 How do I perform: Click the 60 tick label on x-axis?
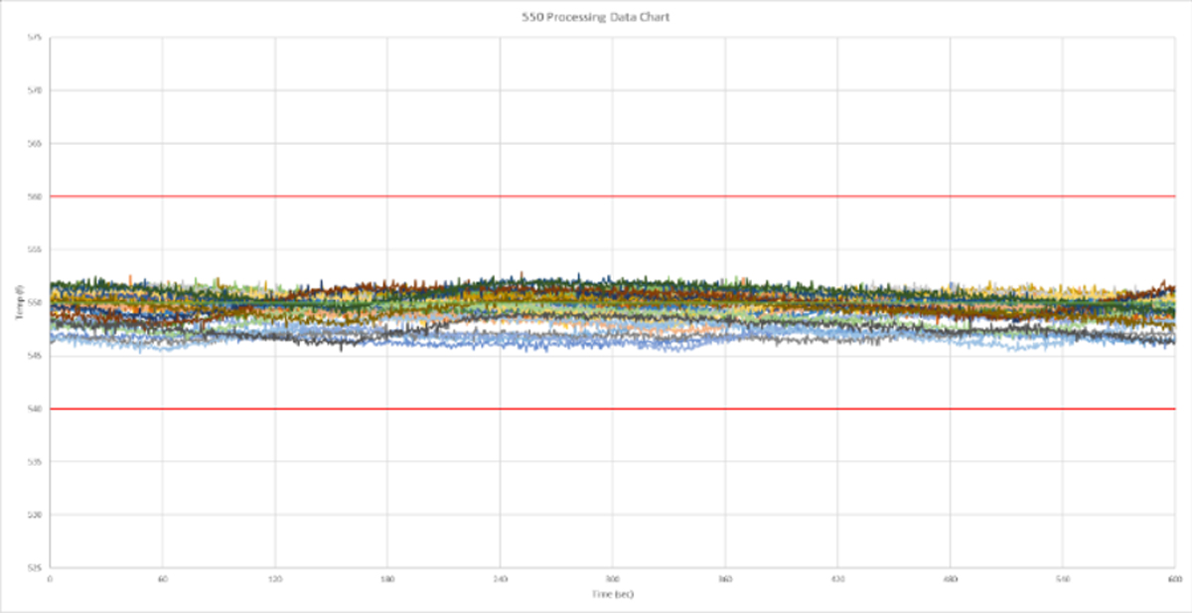tap(162, 578)
